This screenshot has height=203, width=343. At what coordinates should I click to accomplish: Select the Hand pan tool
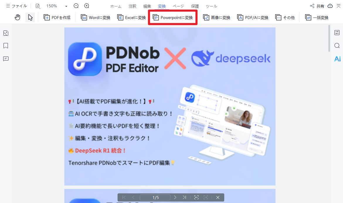(18, 18)
